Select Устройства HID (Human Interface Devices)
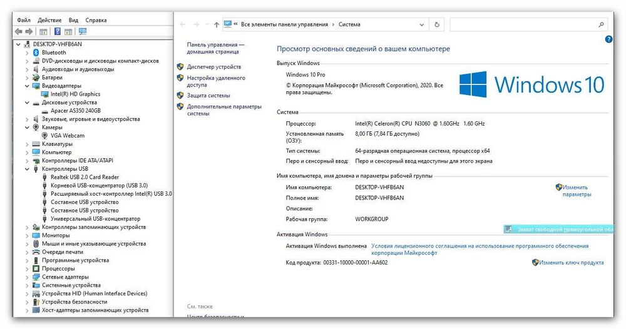This screenshot has height=329, width=626. (x=95, y=293)
